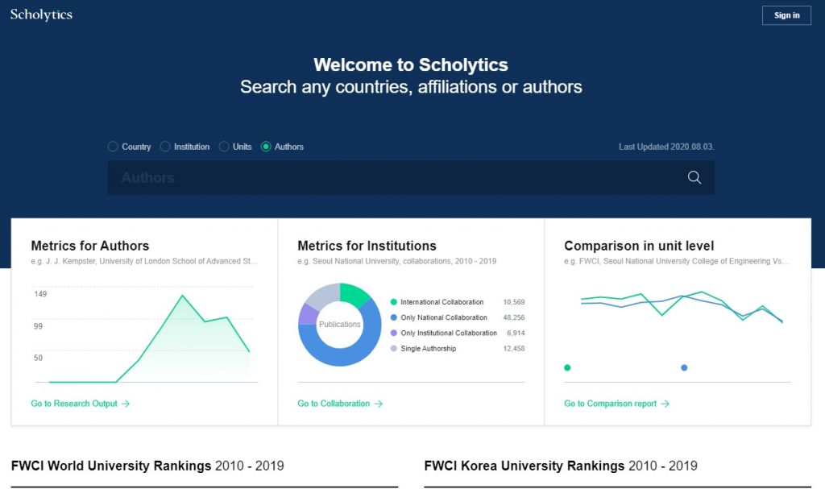Image resolution: width=825 pixels, height=489 pixels.
Task: Click the search magnifier icon
Action: (x=694, y=178)
